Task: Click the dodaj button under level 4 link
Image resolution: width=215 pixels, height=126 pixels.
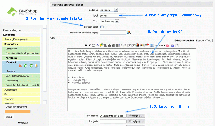Action: pos(9,117)
